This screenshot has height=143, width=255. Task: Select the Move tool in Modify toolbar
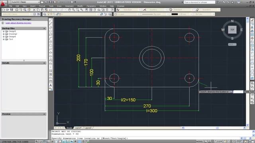[x=252, y=38]
